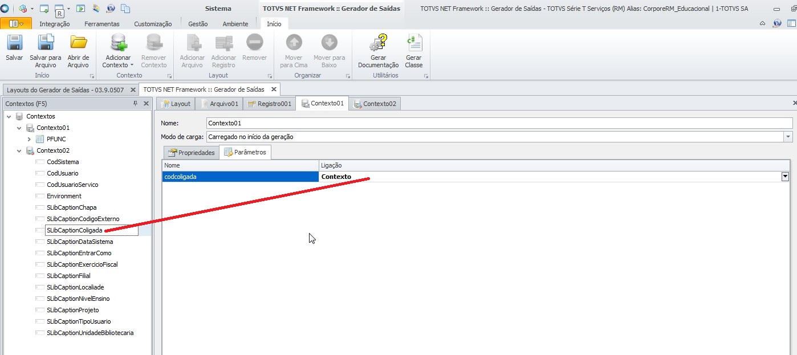Close the Layouts do Gerador de Saídas tab

(133, 90)
